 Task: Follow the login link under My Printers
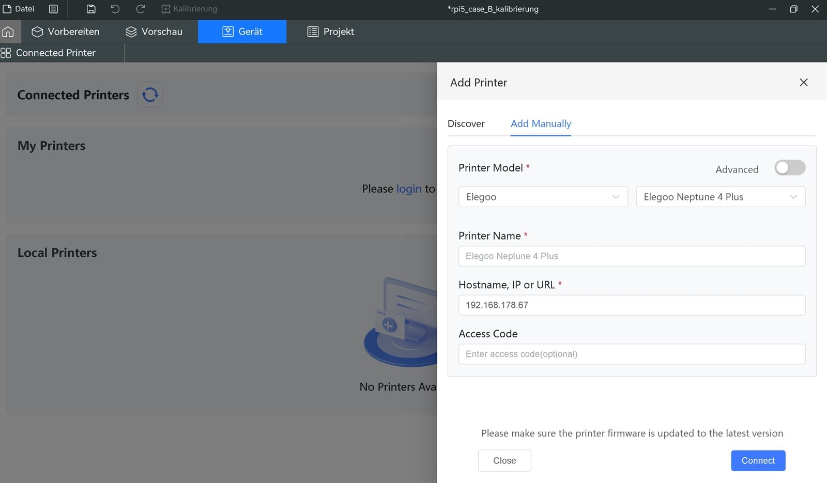pos(409,189)
